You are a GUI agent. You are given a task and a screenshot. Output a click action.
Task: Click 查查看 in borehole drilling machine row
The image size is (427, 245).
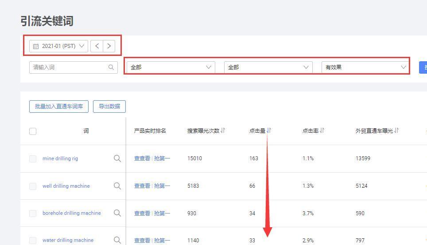[142, 213]
